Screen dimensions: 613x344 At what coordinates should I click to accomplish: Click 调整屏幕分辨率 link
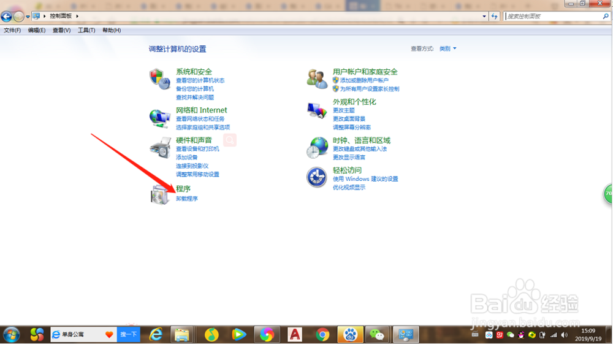[351, 128]
